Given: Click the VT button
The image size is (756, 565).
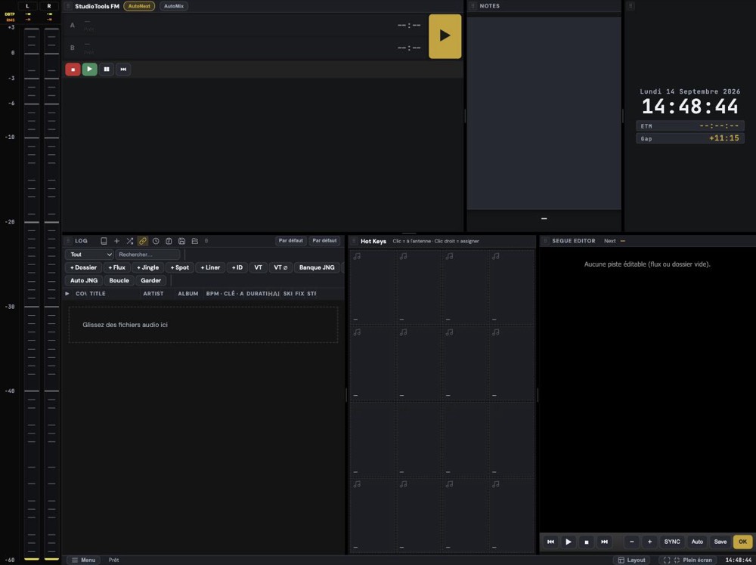Looking at the screenshot, I should (259, 267).
